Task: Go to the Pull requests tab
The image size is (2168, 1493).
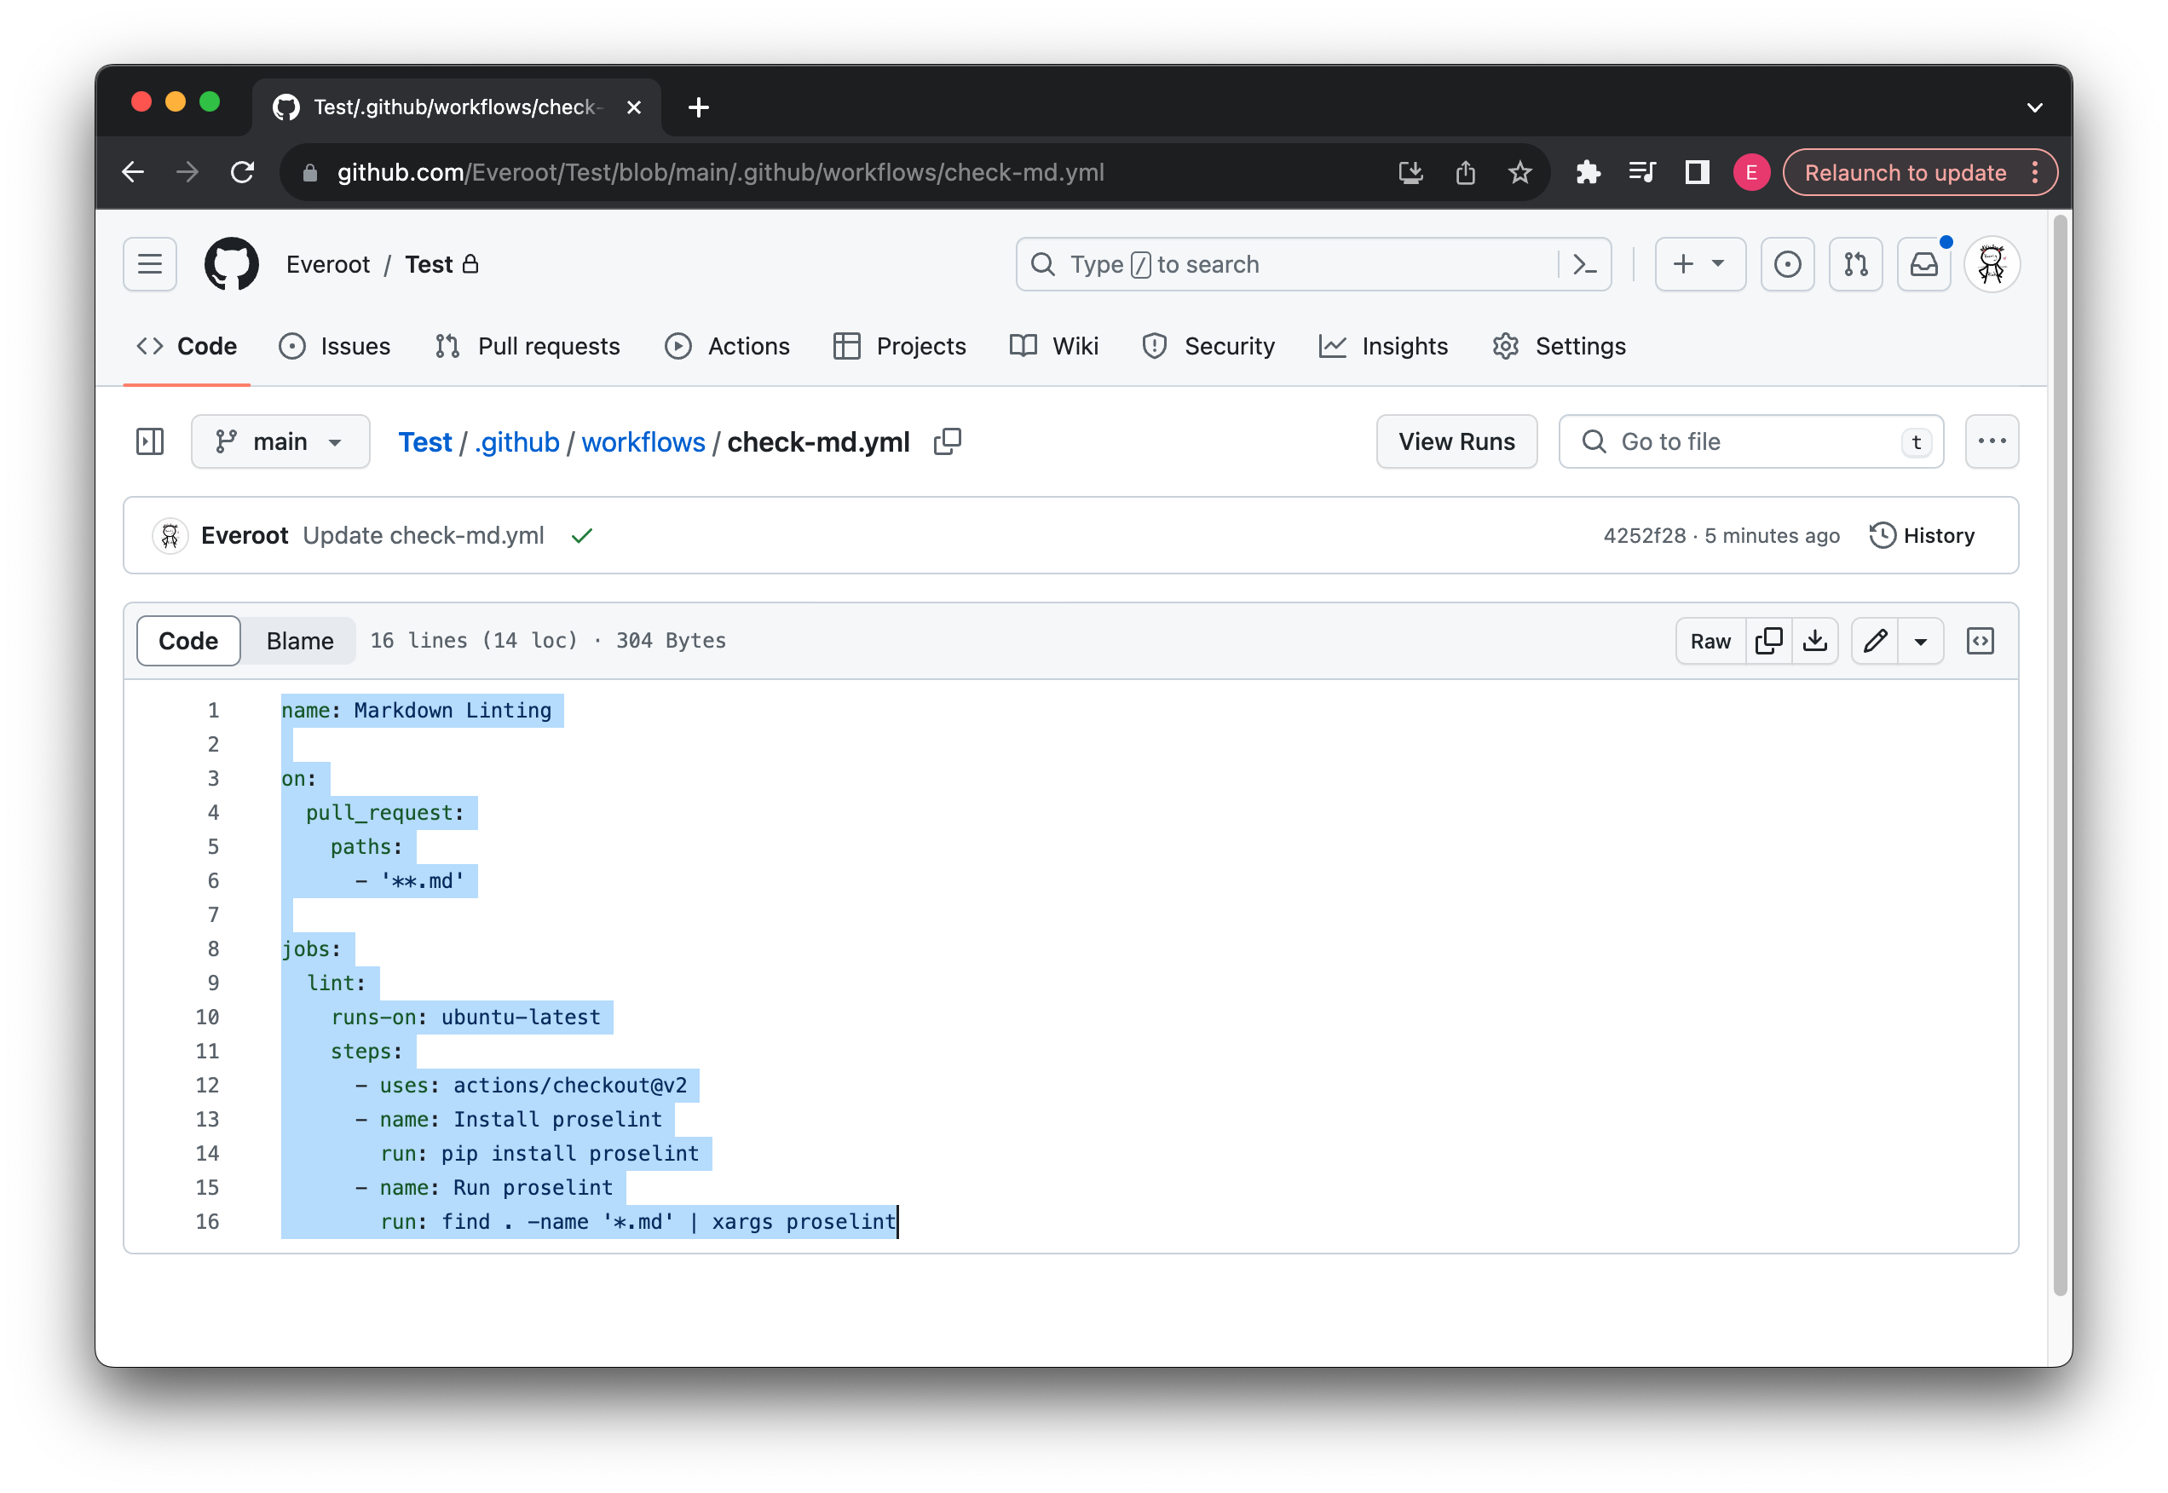Action: (528, 346)
